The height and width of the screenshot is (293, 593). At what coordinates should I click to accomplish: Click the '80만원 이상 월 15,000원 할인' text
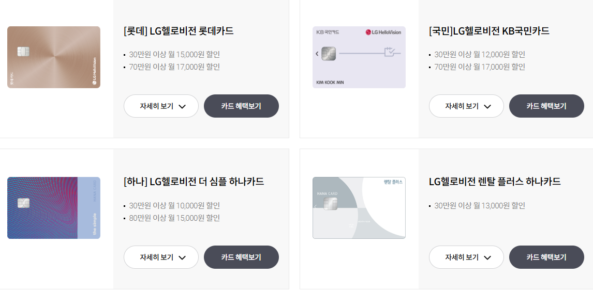tap(174, 218)
